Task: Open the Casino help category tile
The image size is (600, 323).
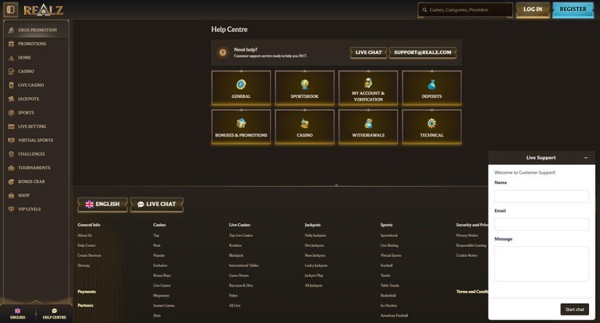Action: pyautogui.click(x=305, y=127)
